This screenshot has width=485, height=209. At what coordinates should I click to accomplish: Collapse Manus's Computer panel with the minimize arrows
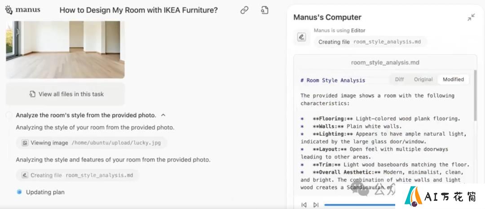[471, 17]
